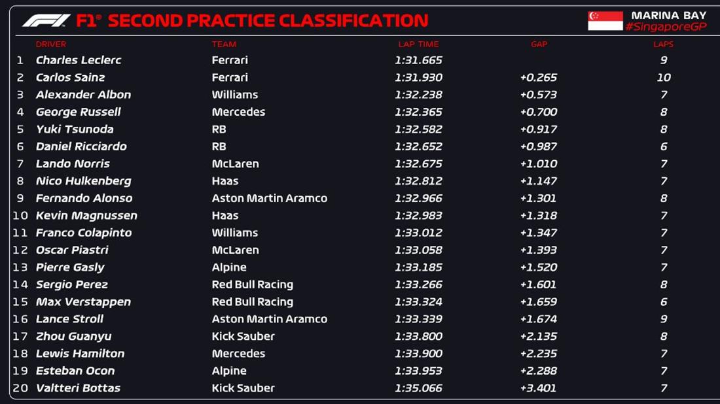This screenshot has height=404, width=720.
Task: Click Aston Martin Aramco beside Fernando Alonso
Action: (269, 198)
